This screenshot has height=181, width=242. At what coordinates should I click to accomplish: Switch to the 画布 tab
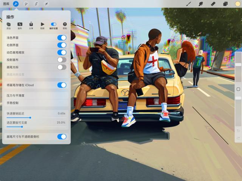coord(20,26)
